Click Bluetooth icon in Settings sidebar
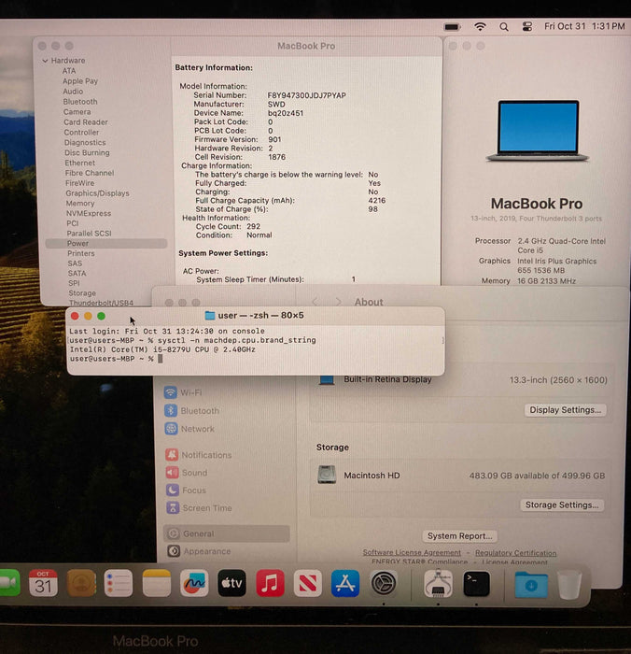 [171, 410]
